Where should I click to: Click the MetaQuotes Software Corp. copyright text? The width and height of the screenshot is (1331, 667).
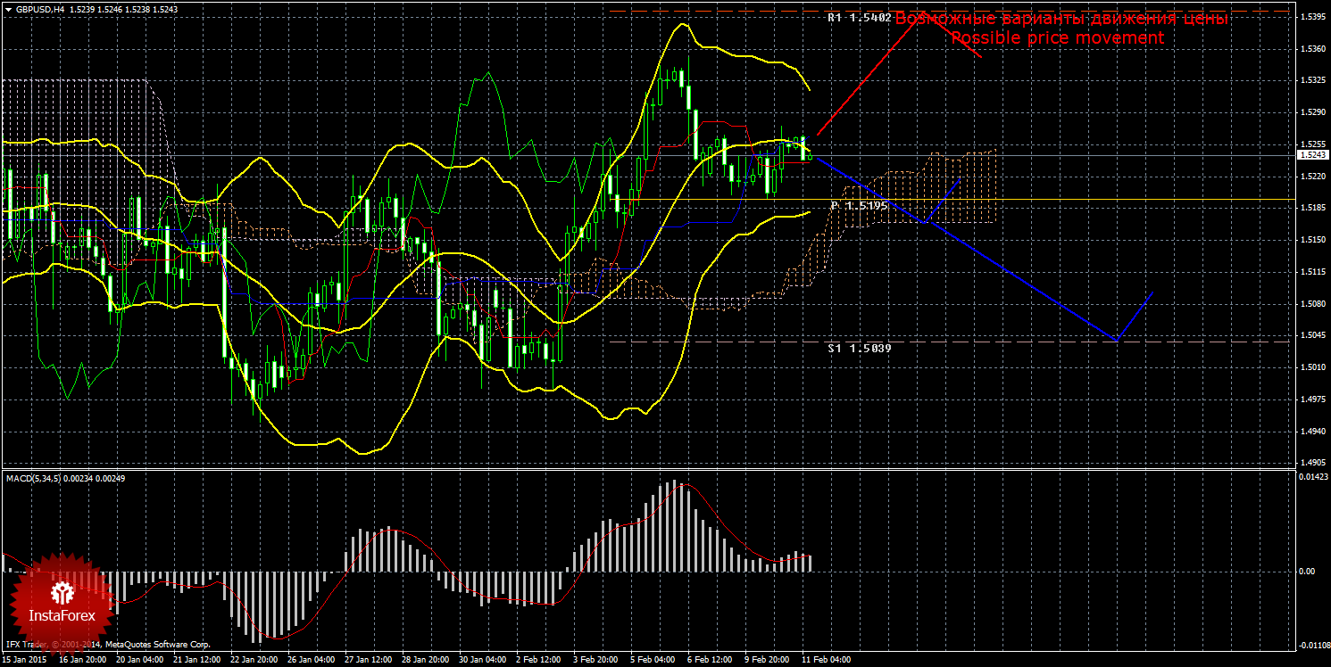click(134, 644)
